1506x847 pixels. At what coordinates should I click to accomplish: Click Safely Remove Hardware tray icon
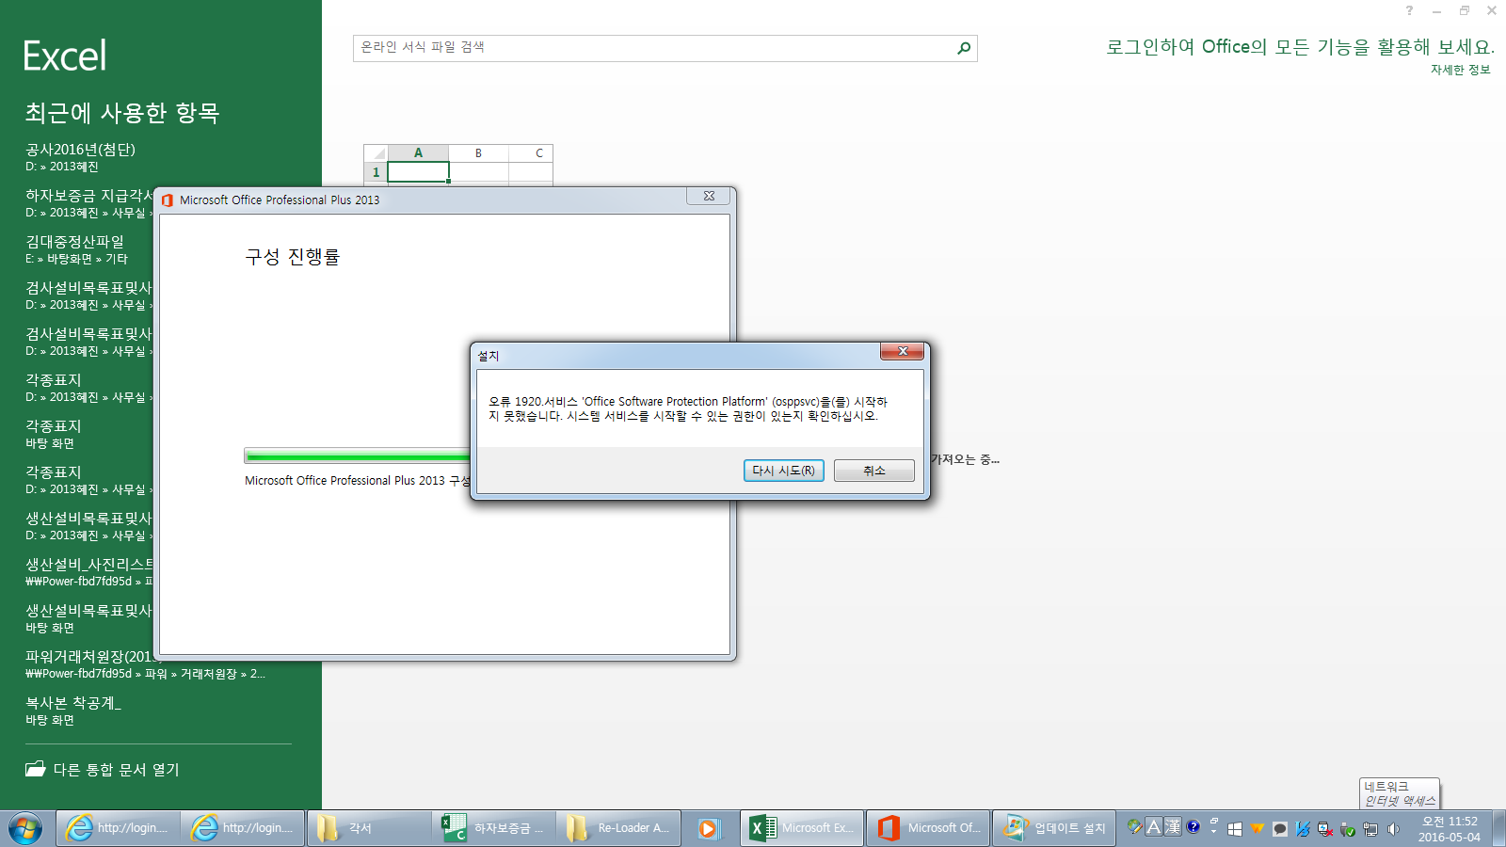[x=1348, y=829]
